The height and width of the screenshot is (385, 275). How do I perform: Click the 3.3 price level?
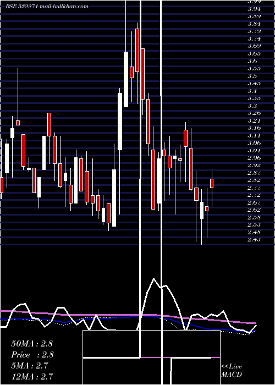(252, 106)
